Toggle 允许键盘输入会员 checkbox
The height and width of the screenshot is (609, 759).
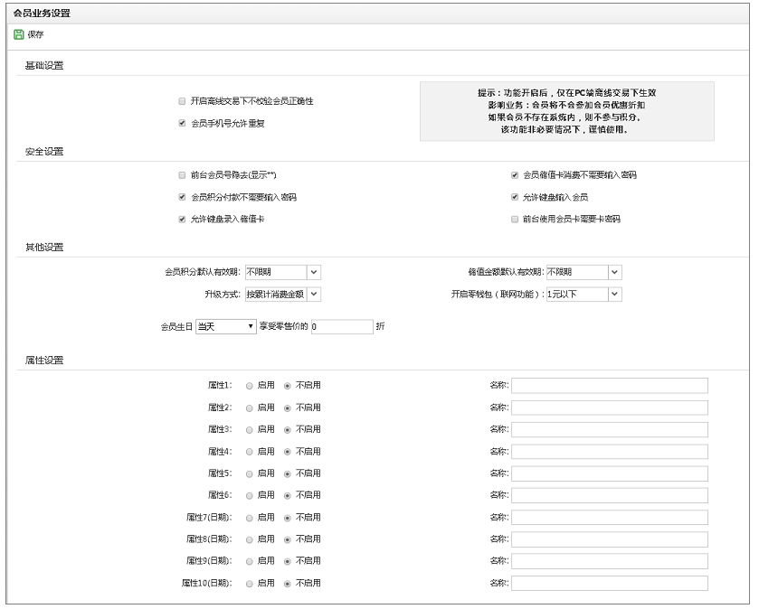tap(515, 197)
